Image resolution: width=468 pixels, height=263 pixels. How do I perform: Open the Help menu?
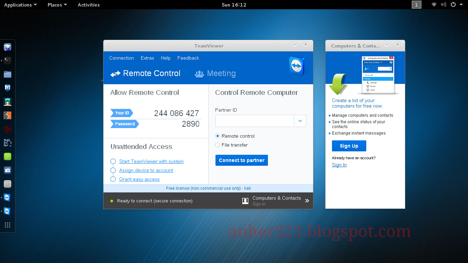click(166, 58)
